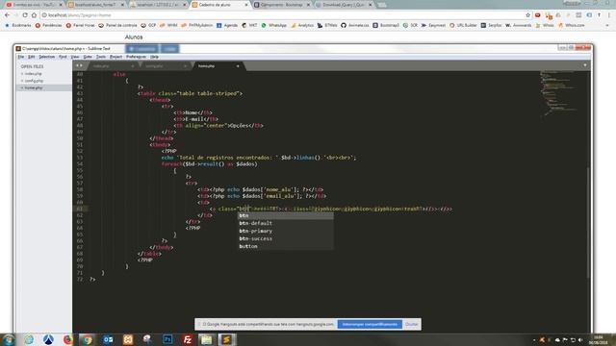Viewport: 616px width, 346px height.
Task: Open Firefox from the taskbar
Action: point(68,339)
